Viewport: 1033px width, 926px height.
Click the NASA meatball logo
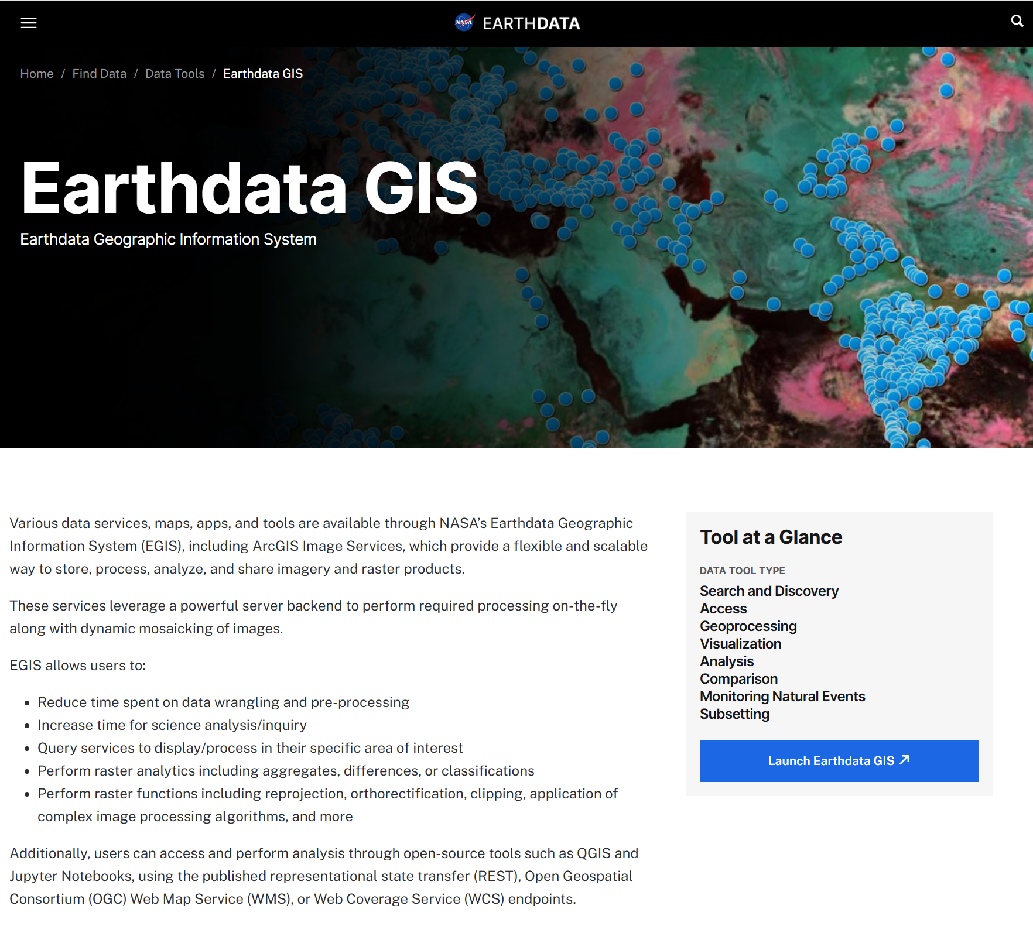(x=464, y=23)
